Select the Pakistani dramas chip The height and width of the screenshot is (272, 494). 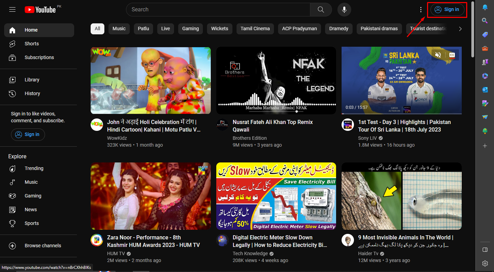[379, 29]
